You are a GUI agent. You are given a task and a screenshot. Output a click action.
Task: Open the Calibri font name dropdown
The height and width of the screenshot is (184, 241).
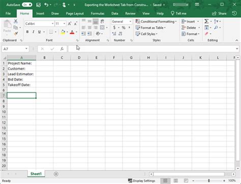[x=52, y=24]
